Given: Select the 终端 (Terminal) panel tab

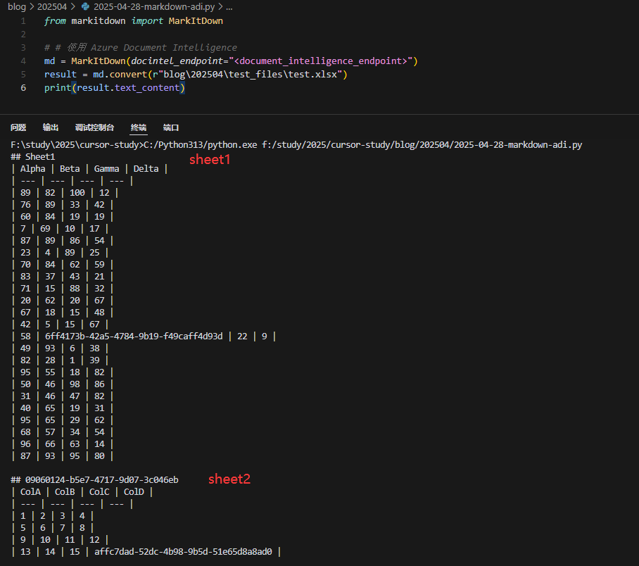Looking at the screenshot, I should tap(139, 127).
